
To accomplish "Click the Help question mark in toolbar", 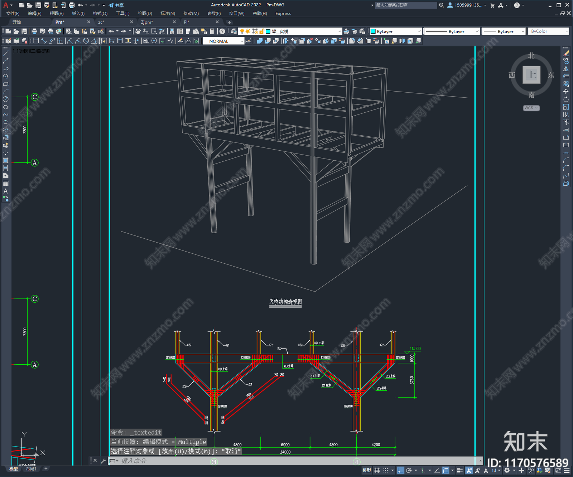I will (222, 31).
